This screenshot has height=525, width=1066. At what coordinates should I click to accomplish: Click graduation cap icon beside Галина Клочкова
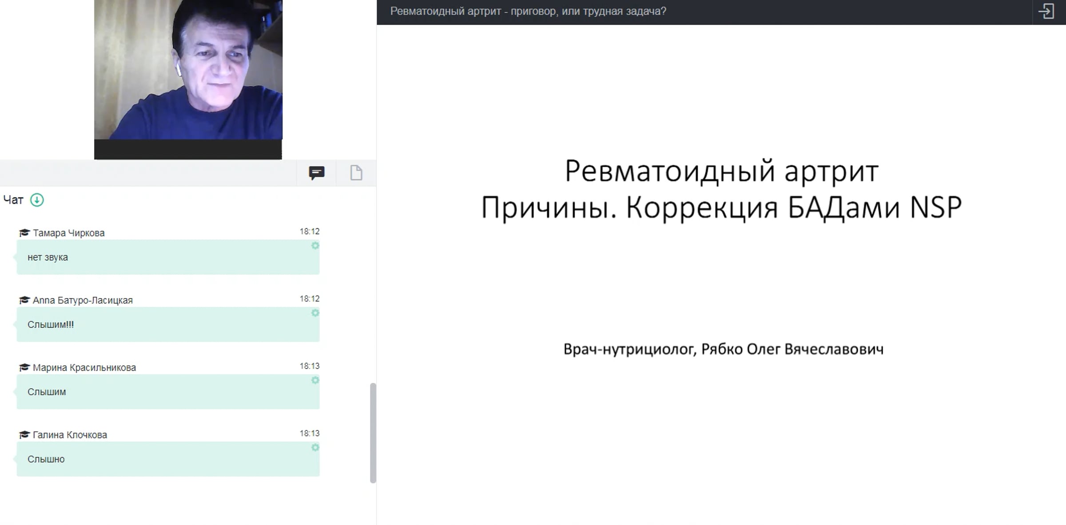(24, 434)
